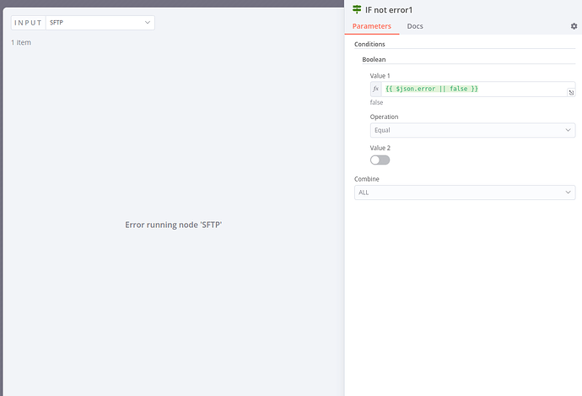Switch to the Parameters tab
This screenshot has height=396, width=582.
coord(371,26)
